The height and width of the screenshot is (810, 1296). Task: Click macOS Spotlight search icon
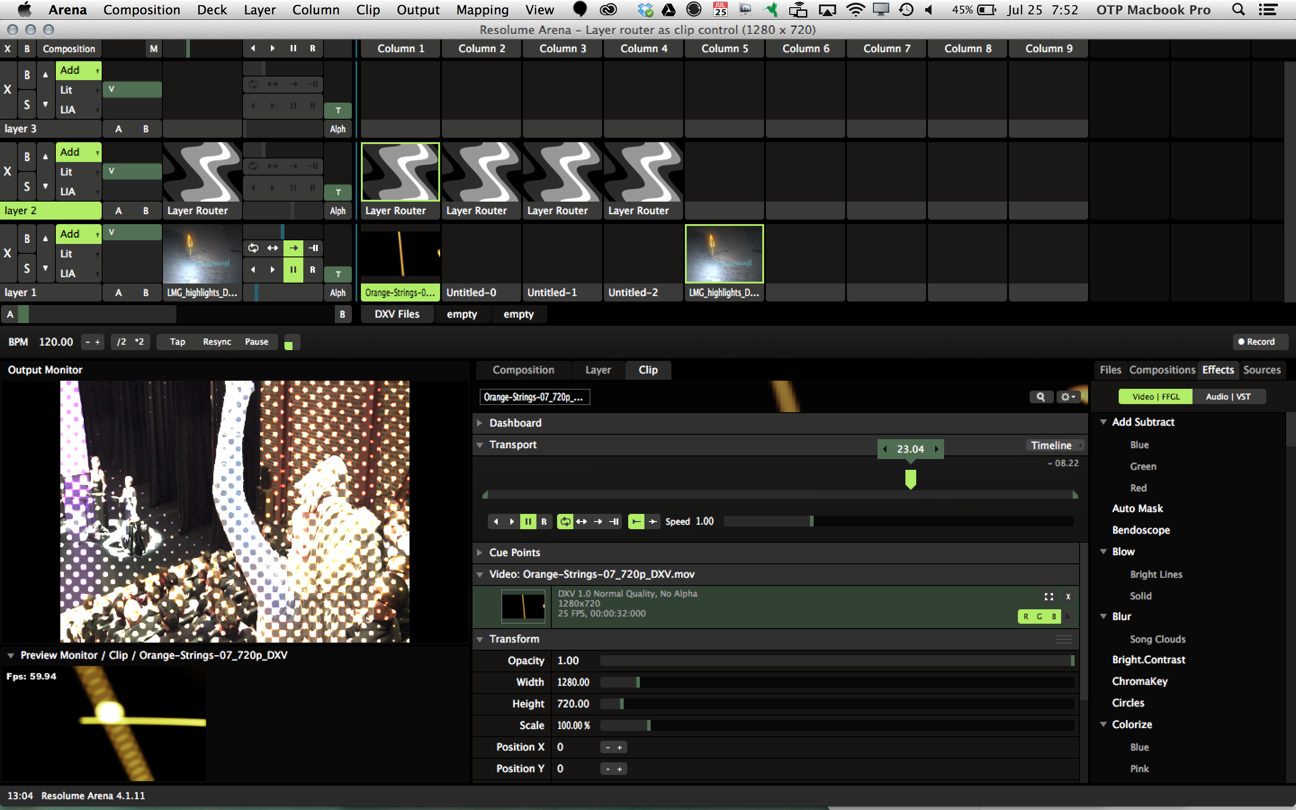pyautogui.click(x=1238, y=9)
